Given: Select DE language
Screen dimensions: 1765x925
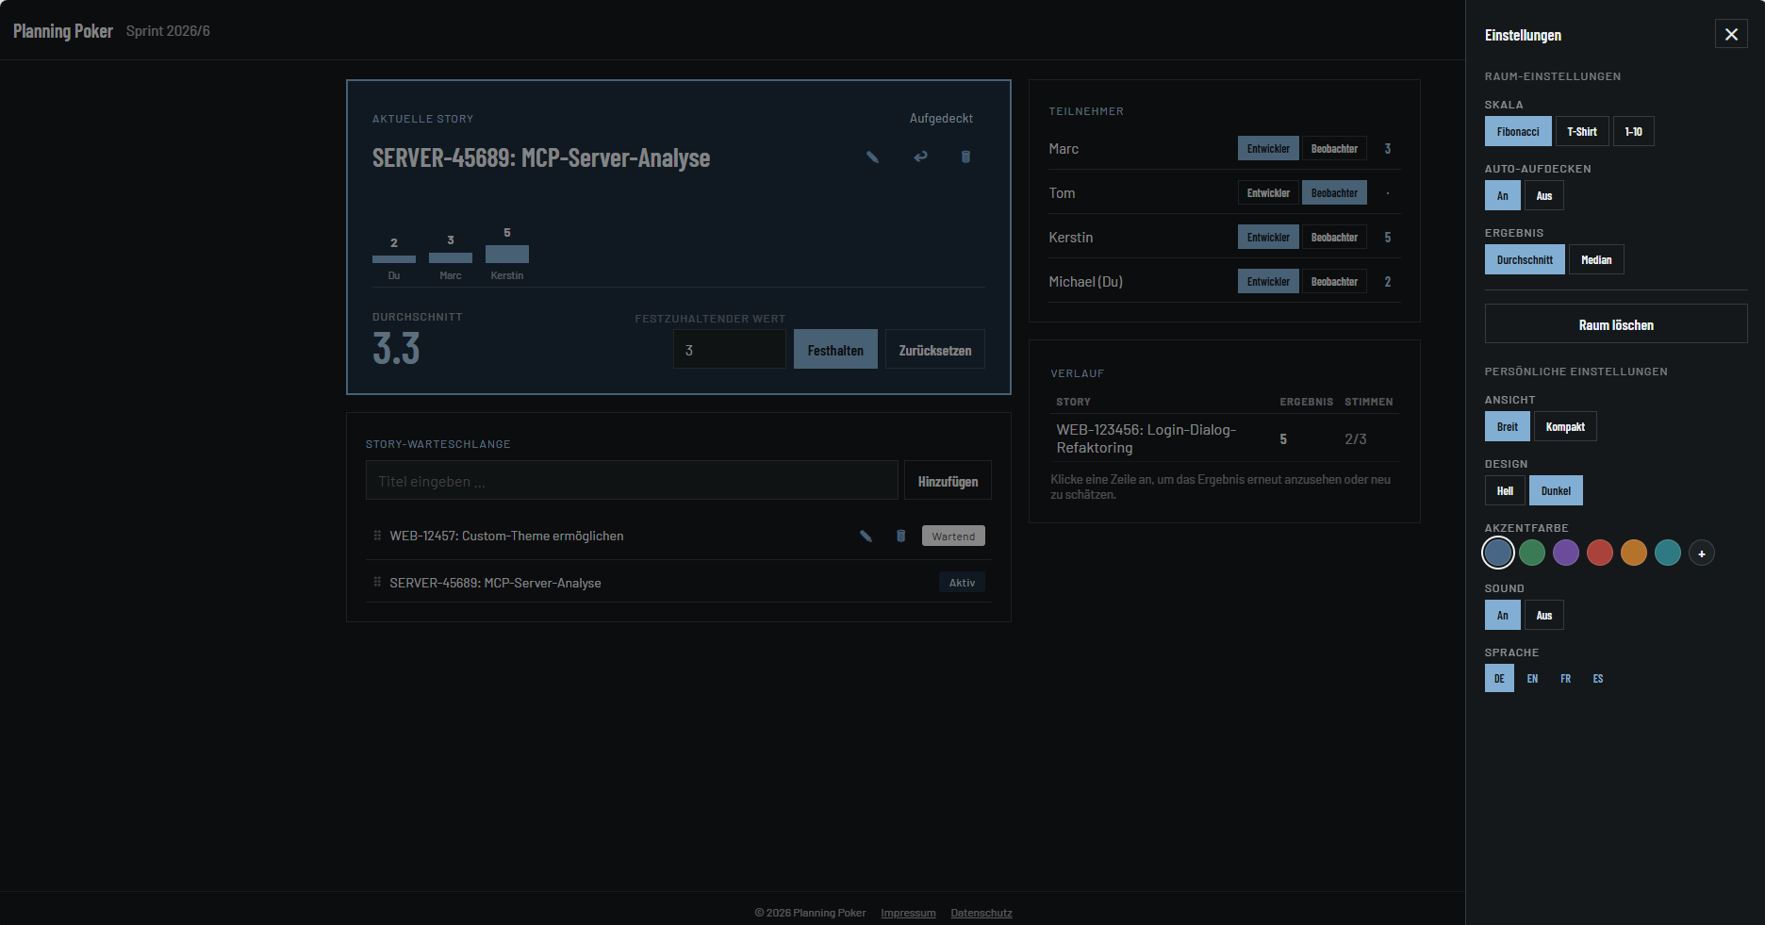Looking at the screenshot, I should click(x=1499, y=678).
